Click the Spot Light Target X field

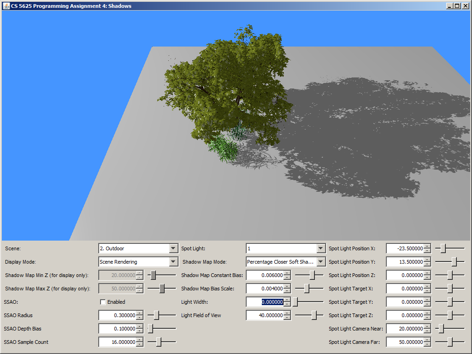[404, 289]
